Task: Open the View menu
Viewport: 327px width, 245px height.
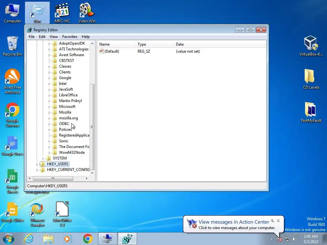Action: pyautogui.click(x=54, y=37)
